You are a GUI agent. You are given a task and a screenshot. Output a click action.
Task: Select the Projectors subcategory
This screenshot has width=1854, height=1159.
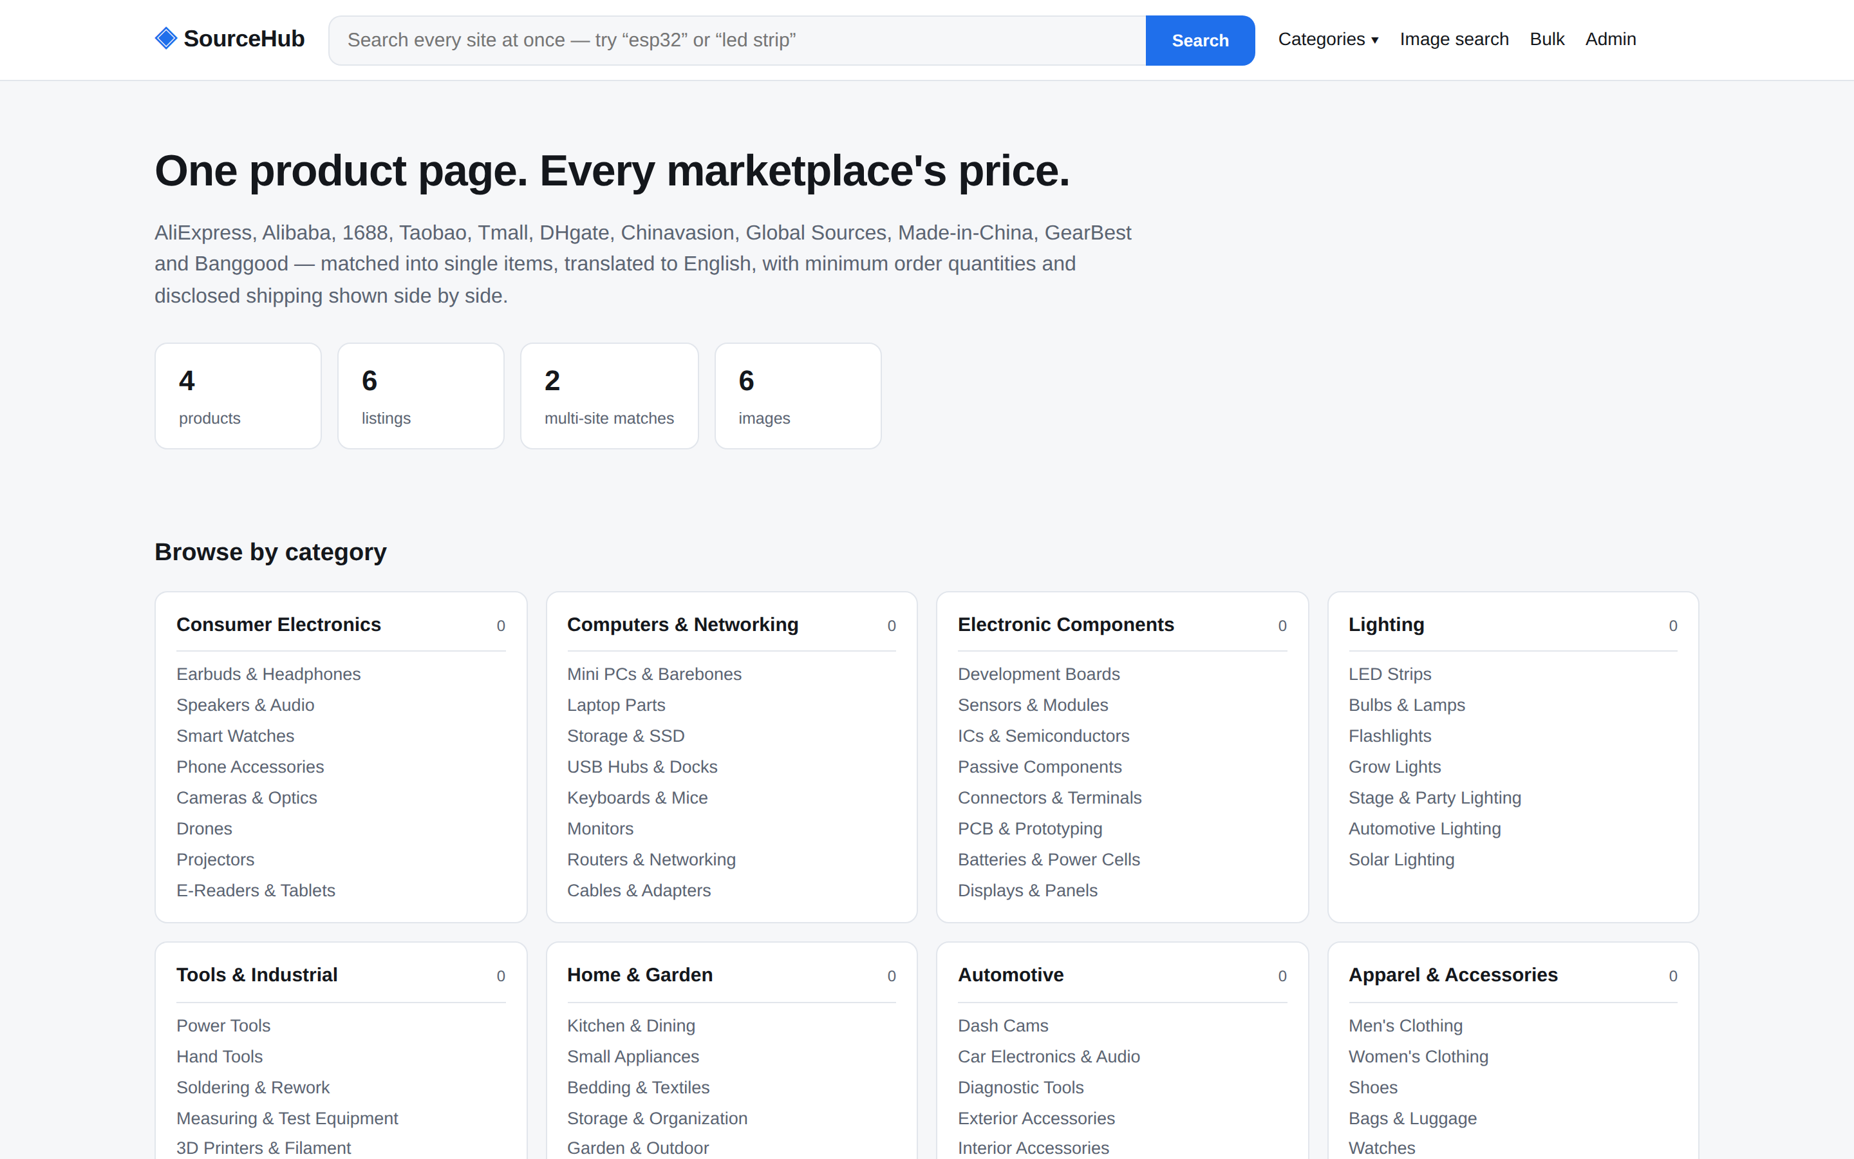pos(215,860)
